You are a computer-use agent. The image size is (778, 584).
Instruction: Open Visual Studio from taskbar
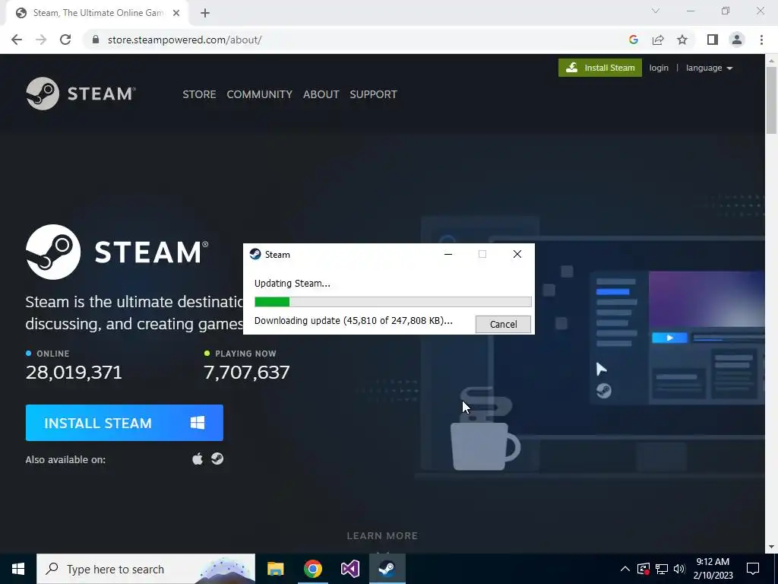tap(350, 569)
